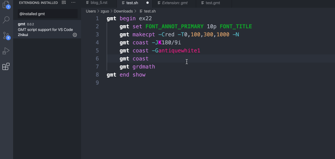335x159 pixels.
Task: Click -JK180/9i on line 4
Action: [x=166, y=43]
